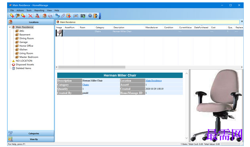The image size is (250, 147).
Task: Click the camera Capture Photo toolbar icon
Action: pyautogui.click(x=83, y=16)
